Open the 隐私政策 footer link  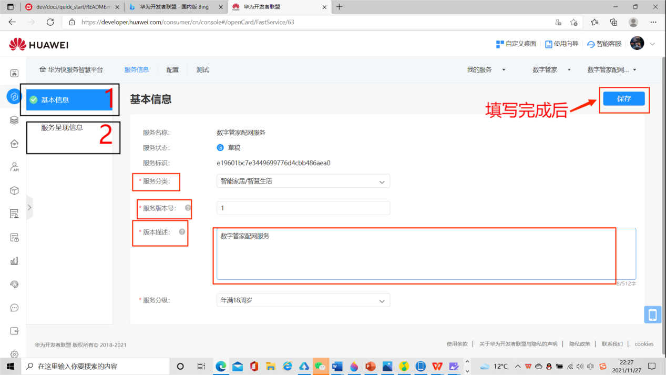[579, 344]
